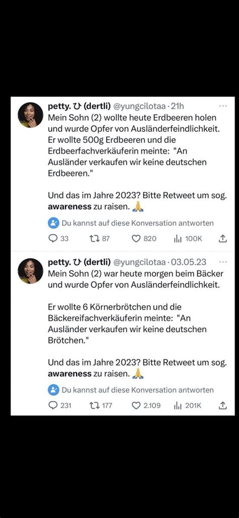Open @yungcilotaa handle in first tweet

click(140, 107)
